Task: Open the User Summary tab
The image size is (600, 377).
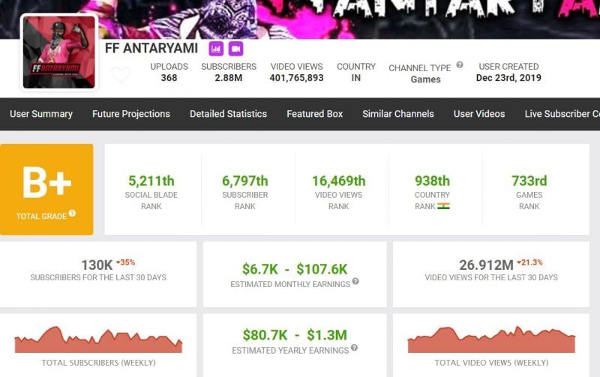Action: (x=41, y=114)
